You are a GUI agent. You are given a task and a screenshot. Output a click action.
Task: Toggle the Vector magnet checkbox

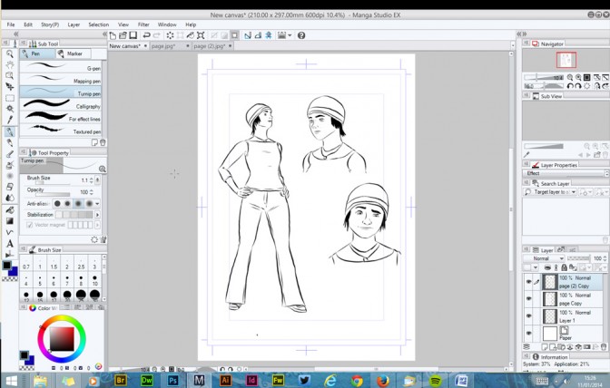30,225
